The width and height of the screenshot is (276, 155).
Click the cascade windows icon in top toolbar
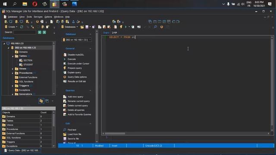[x=150, y=22]
